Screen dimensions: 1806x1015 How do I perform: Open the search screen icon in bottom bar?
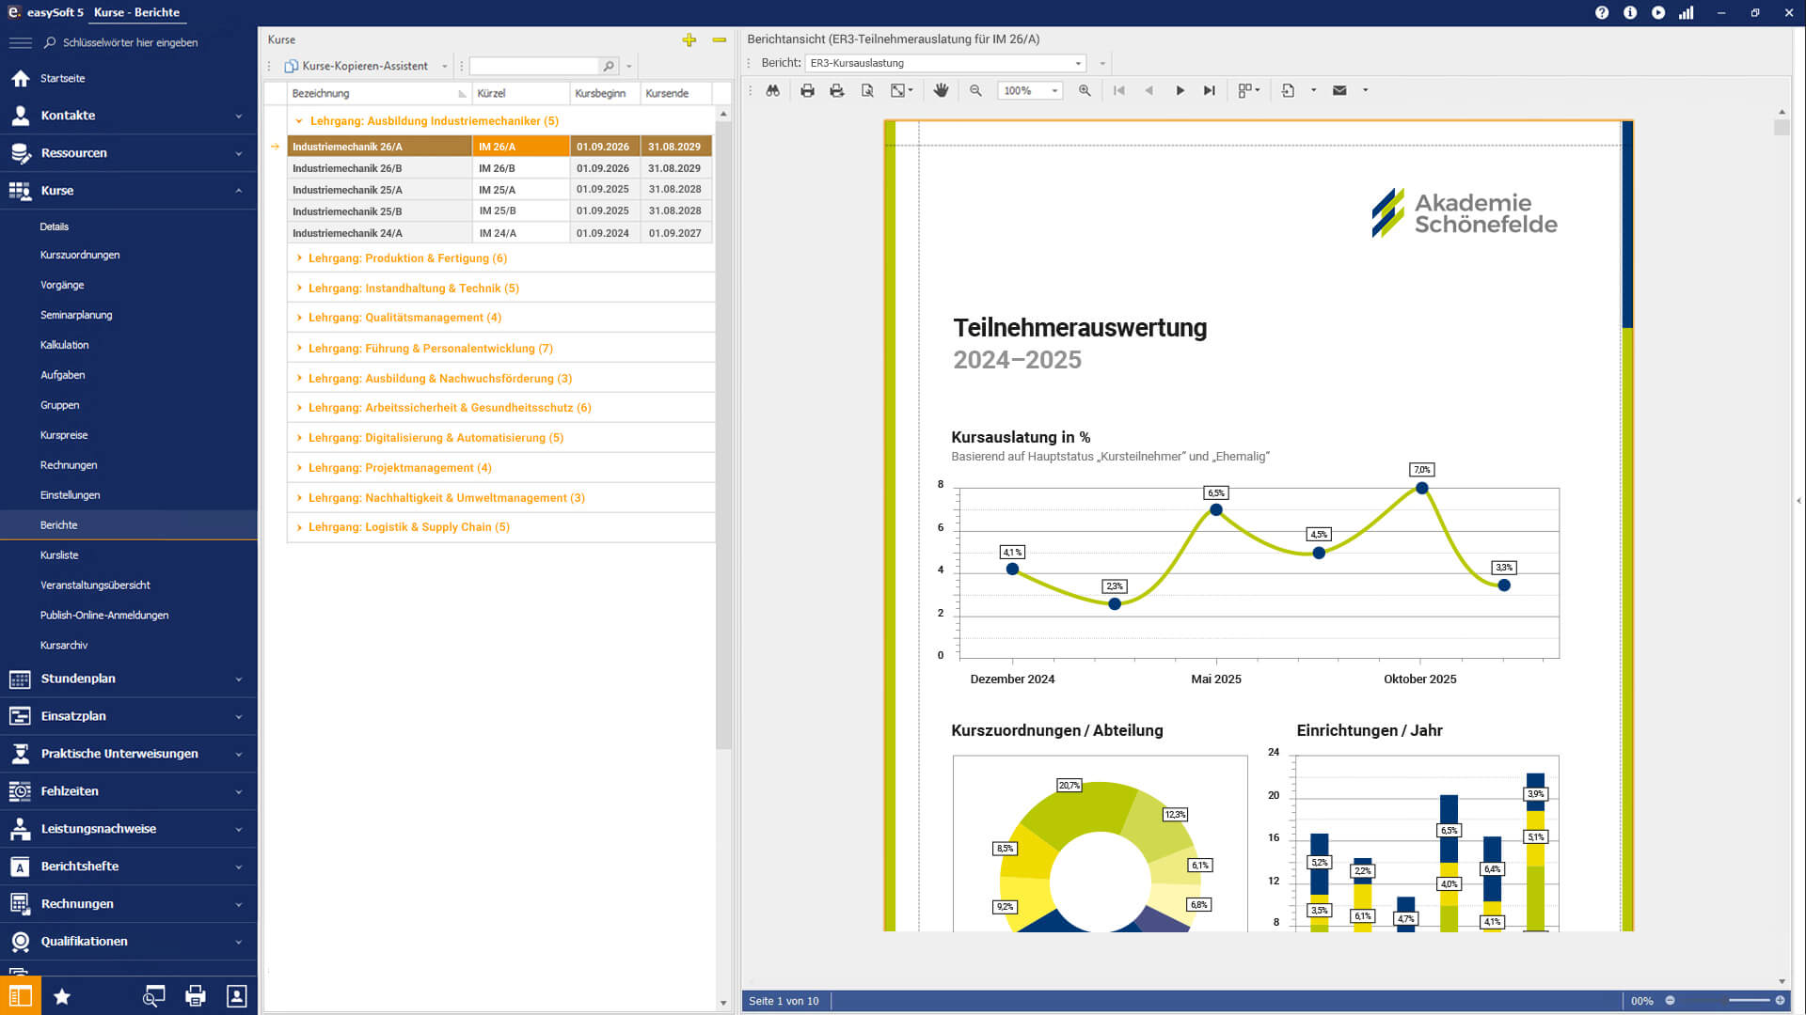[x=153, y=996]
